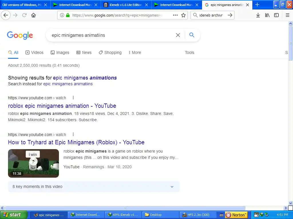Open page actions three-dot menu in address bar
The width and height of the screenshot is (293, 219).
tap(175, 15)
